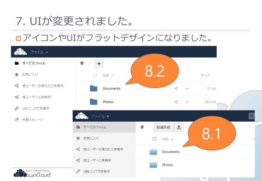Click the star icon in 8.1 sidebar
Image resolution: width=262 pixels, height=181 pixels.
point(78,138)
